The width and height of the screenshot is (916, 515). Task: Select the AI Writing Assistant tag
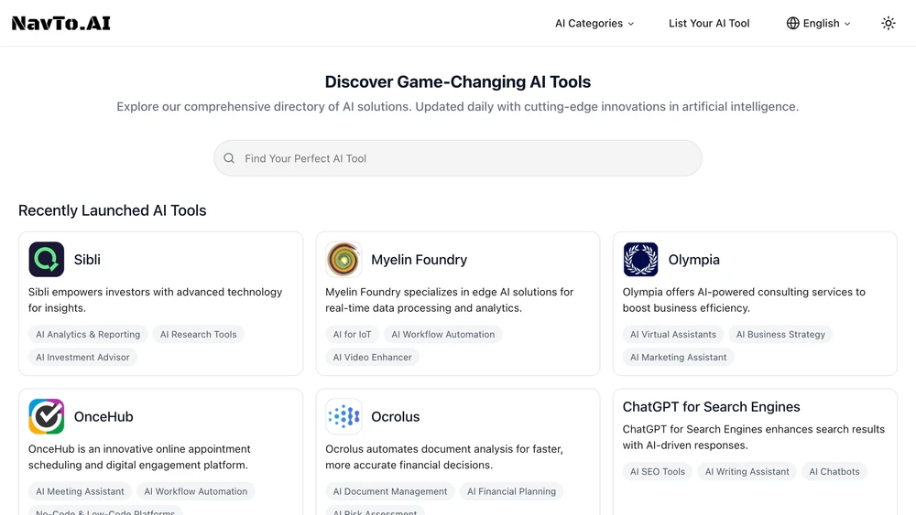pos(747,471)
